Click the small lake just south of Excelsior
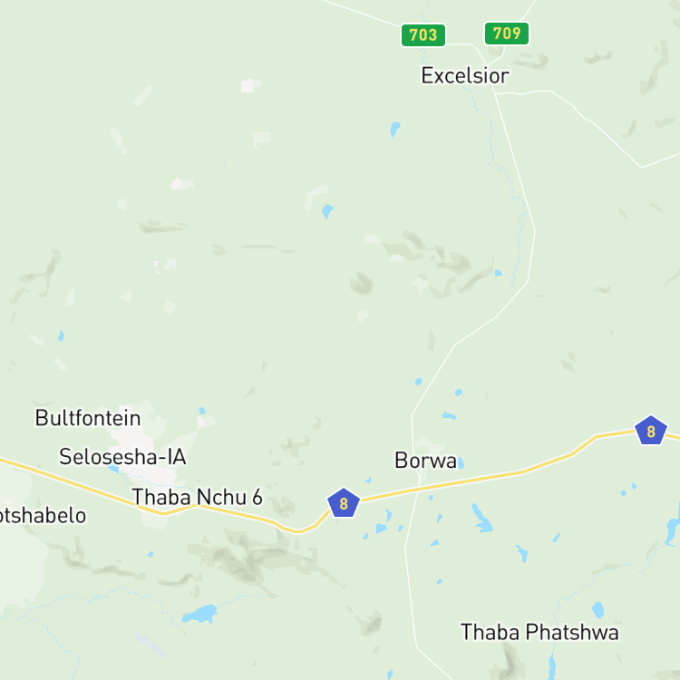 (394, 130)
